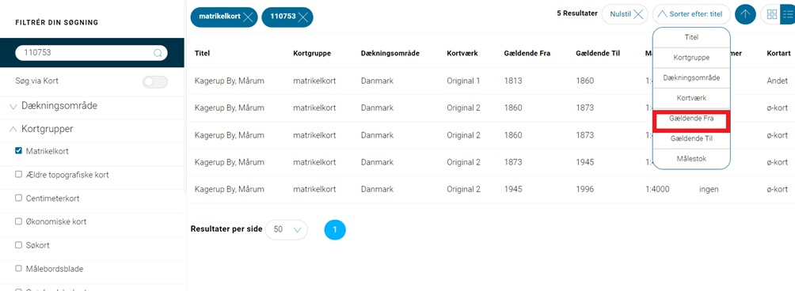
Task: Go to page 1 of results
Action: 335,230
